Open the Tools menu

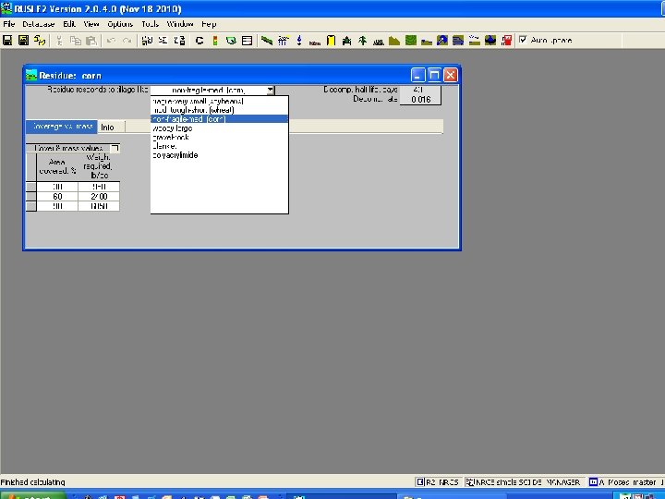pos(151,24)
